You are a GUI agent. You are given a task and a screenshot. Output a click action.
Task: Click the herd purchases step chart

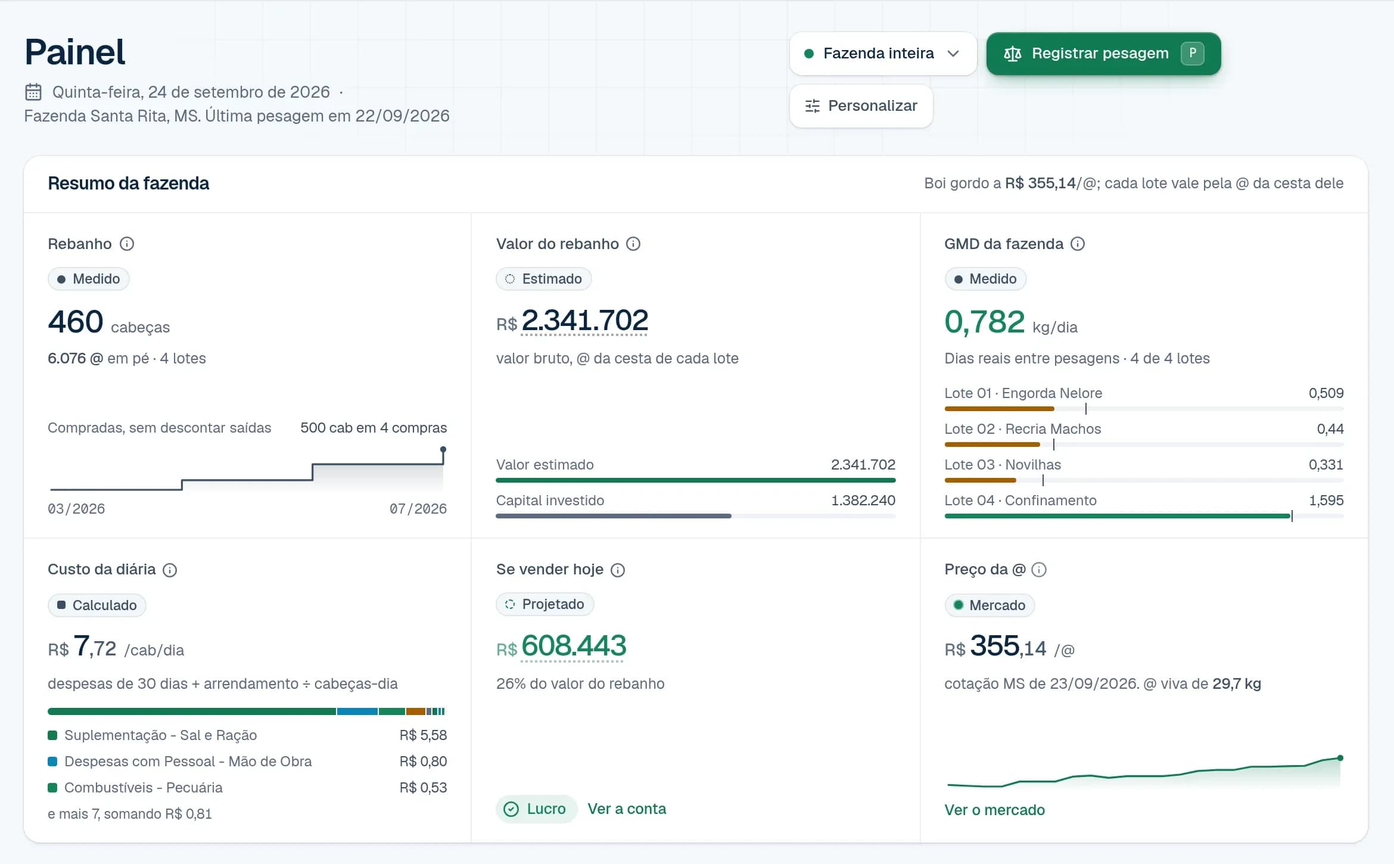[247, 469]
